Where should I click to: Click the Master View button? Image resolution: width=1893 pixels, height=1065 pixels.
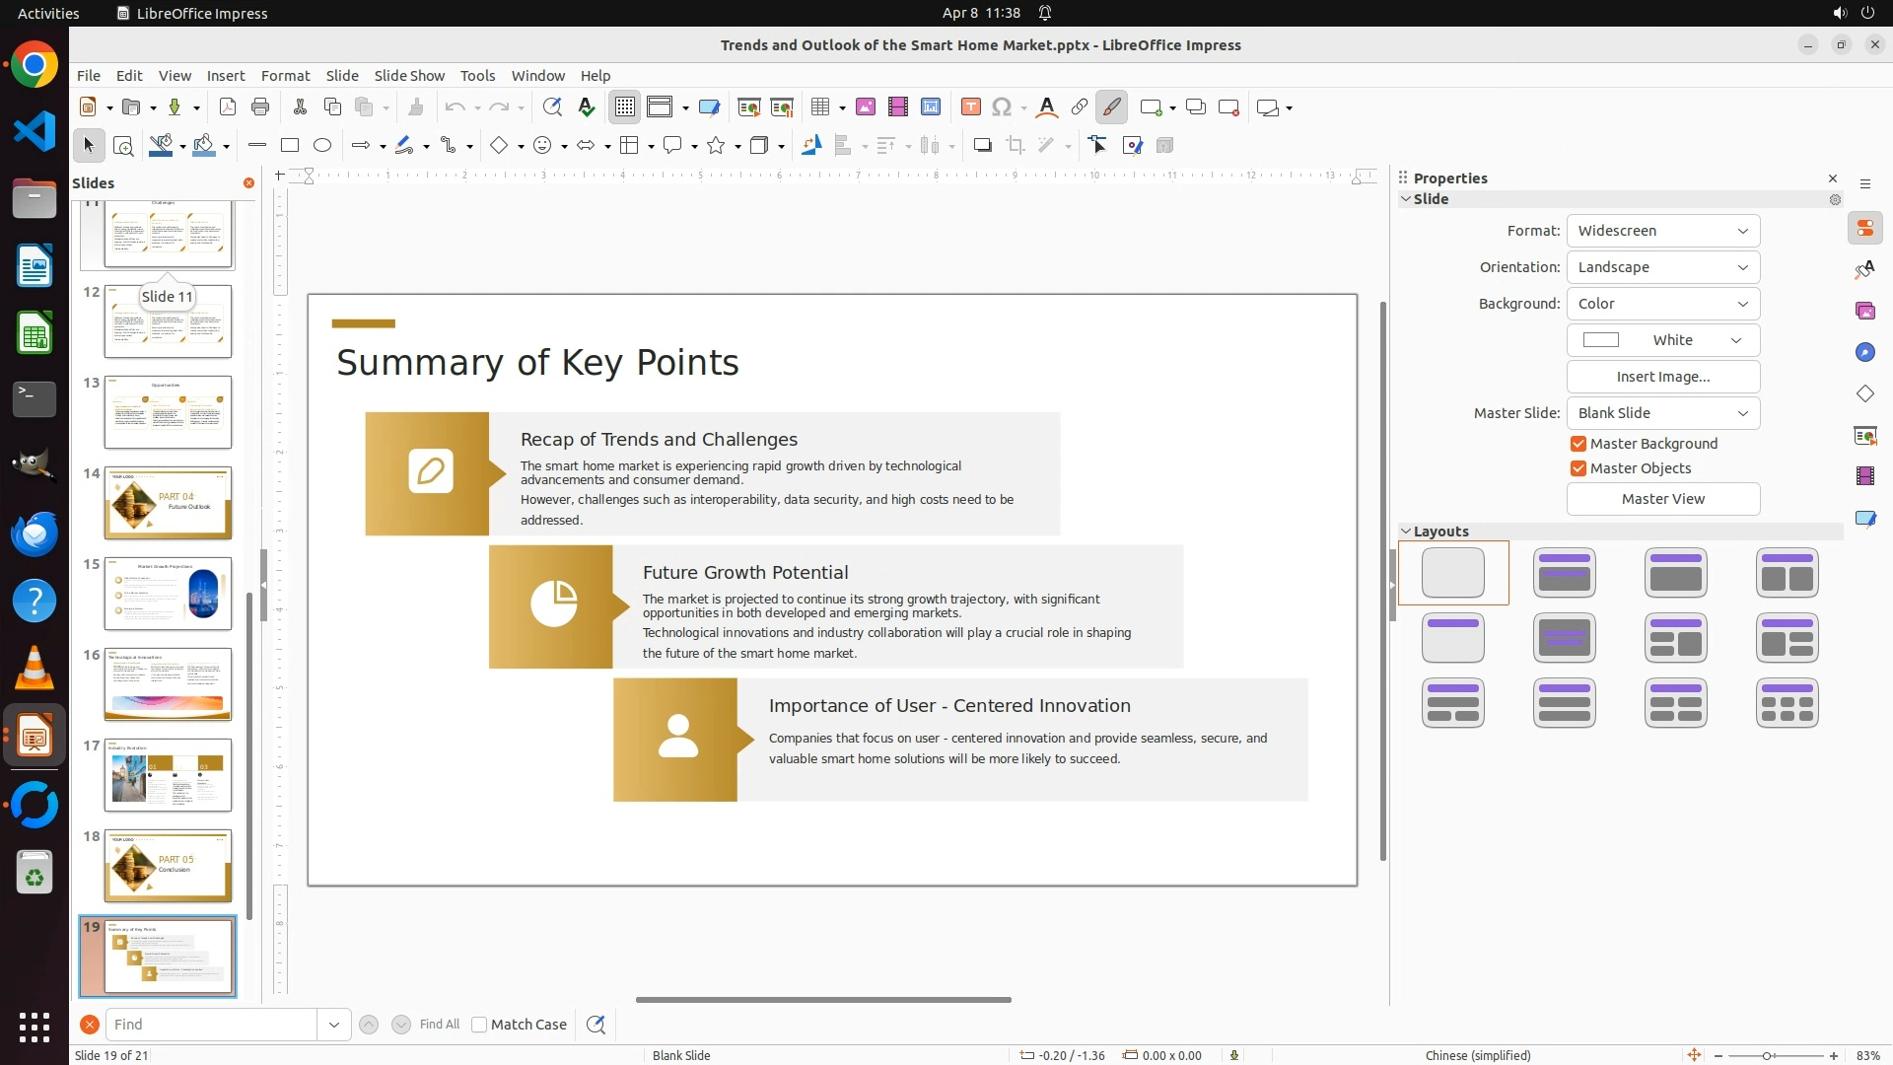tap(1662, 499)
